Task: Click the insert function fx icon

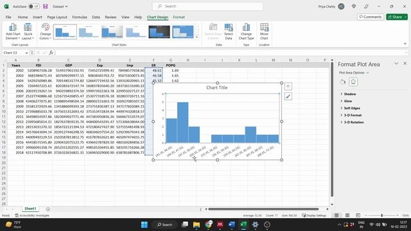Action: point(51,53)
